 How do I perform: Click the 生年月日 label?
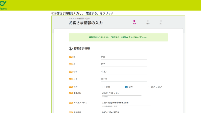(77, 93)
